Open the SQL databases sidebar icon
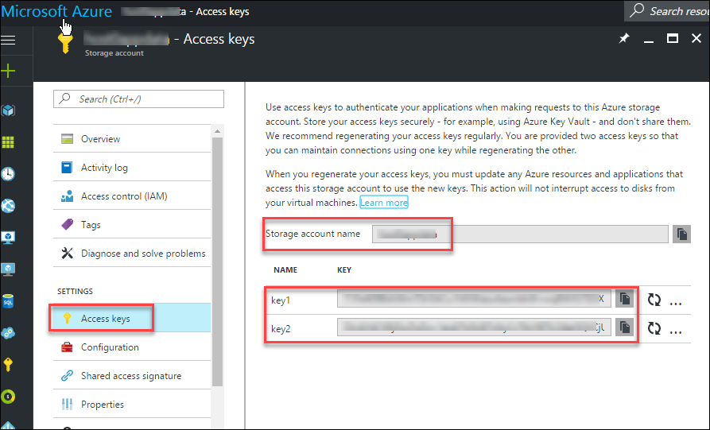710x430 pixels. coord(8,301)
